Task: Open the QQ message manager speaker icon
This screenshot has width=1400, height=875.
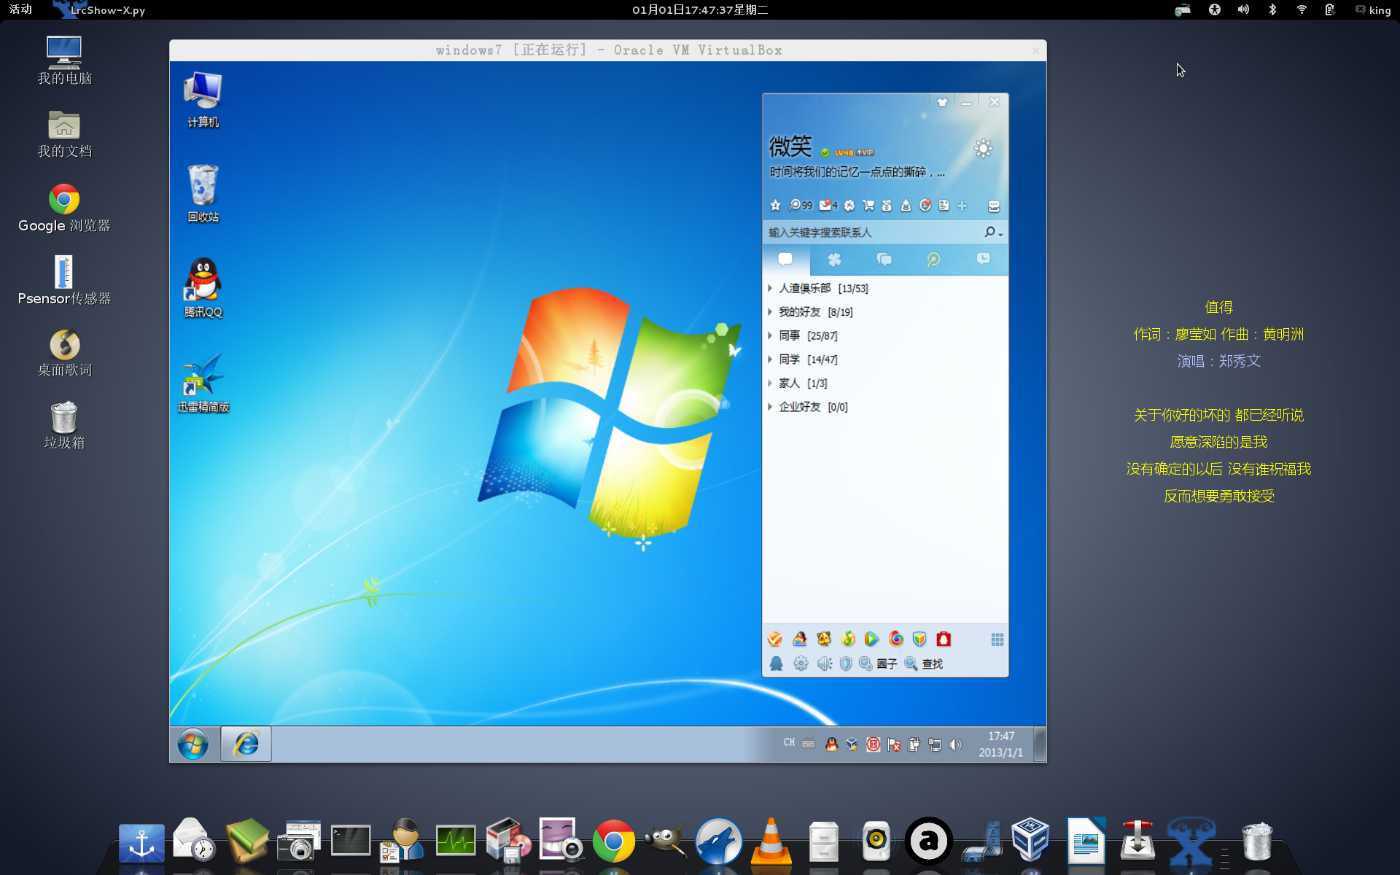Action: (x=824, y=664)
